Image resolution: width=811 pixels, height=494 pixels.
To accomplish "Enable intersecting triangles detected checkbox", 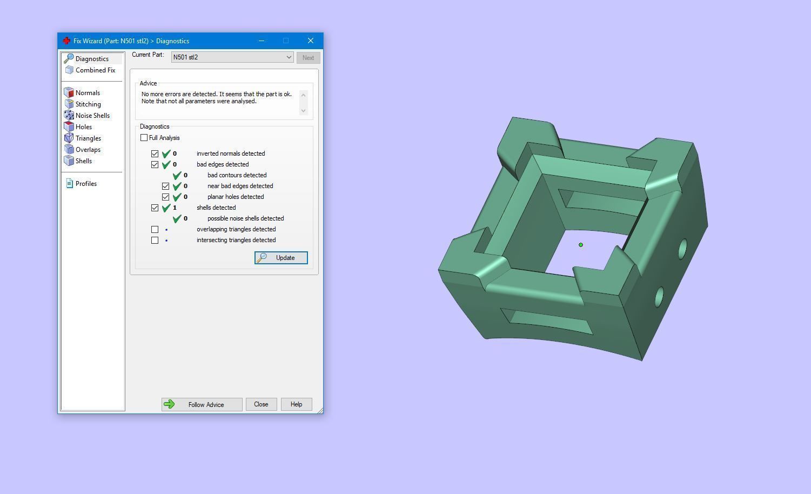I will (x=155, y=240).
